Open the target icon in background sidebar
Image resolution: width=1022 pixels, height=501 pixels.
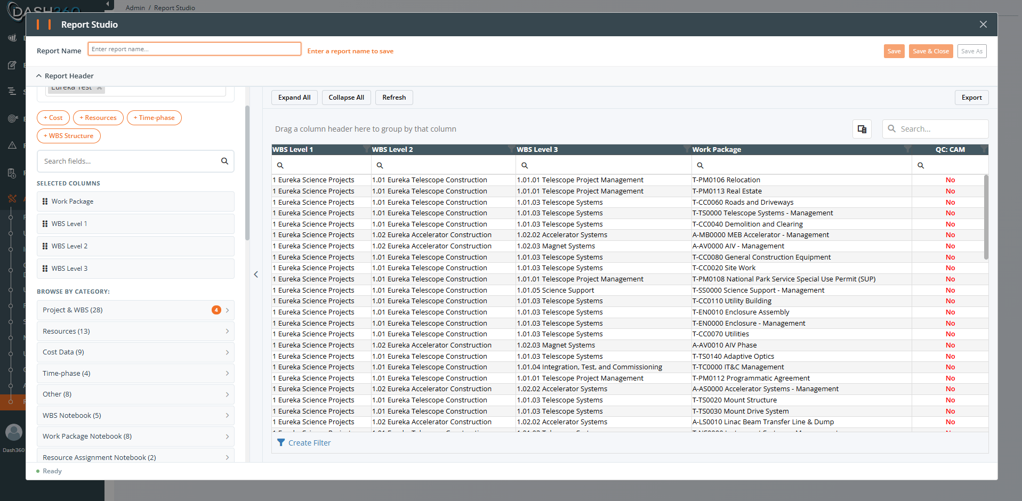click(x=12, y=118)
